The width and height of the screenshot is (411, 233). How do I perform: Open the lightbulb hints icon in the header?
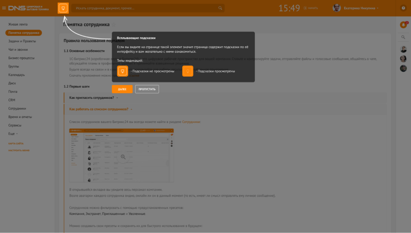tap(63, 8)
